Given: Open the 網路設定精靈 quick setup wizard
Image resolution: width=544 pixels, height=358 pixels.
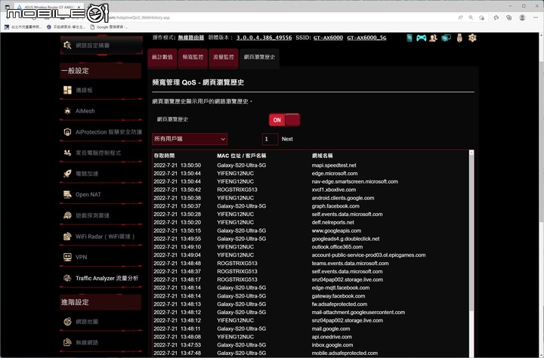Looking at the screenshot, I should [101, 45].
